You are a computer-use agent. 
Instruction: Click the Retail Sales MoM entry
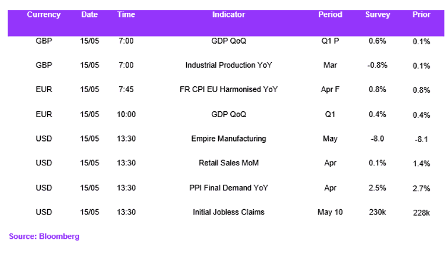coord(229,163)
